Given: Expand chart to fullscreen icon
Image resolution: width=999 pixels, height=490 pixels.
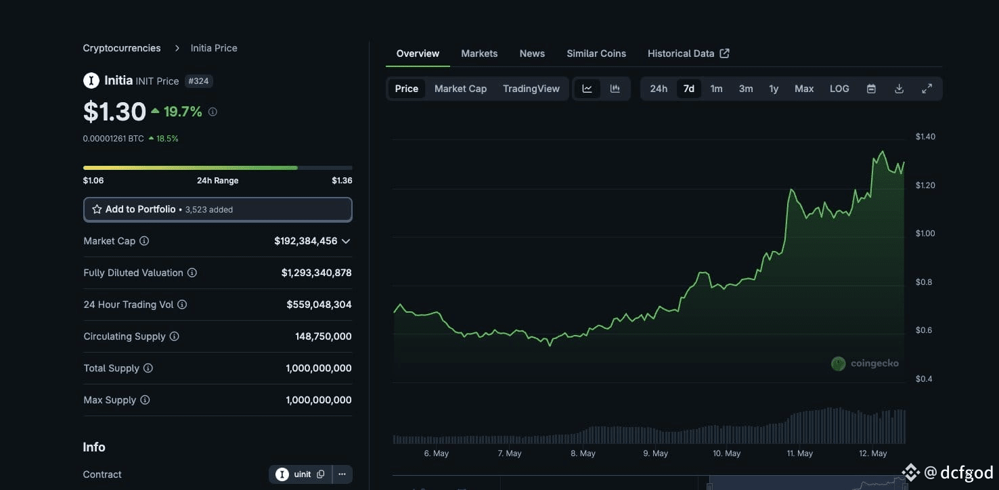Looking at the screenshot, I should click(927, 89).
